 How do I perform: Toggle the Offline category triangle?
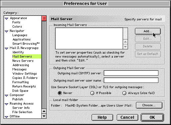(x=7, y=117)
